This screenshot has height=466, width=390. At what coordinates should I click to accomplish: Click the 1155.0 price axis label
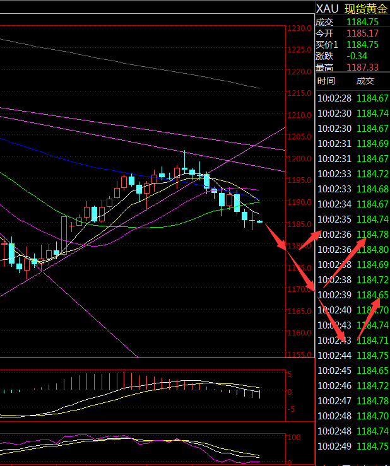(299, 354)
